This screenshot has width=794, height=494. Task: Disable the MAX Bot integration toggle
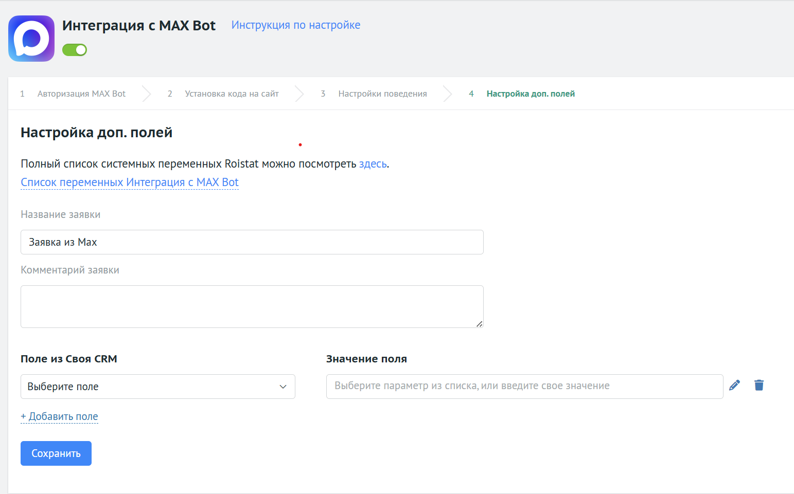click(75, 50)
